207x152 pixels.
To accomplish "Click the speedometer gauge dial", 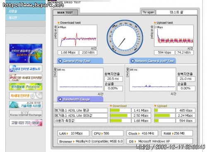I will coord(125,38).
